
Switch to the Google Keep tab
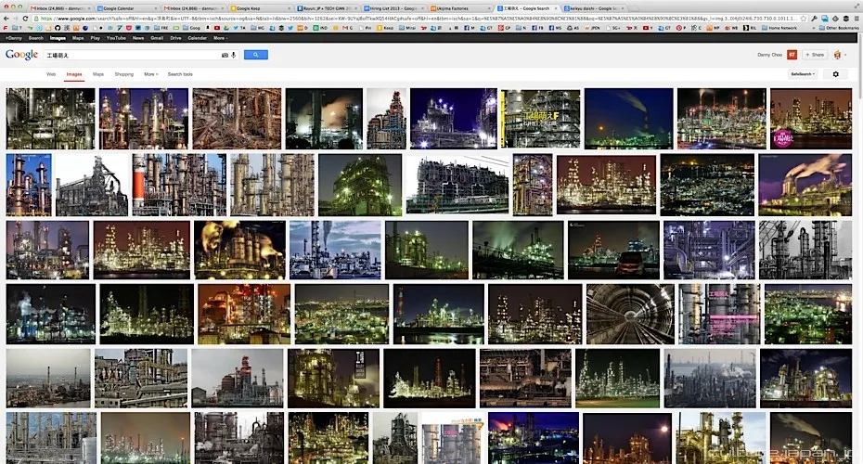pos(259,8)
